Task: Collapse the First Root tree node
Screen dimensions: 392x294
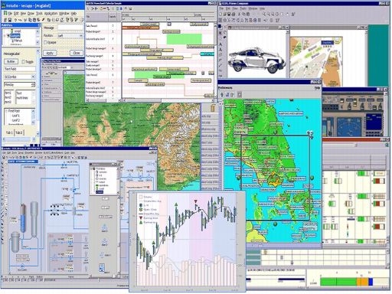Action: click(6, 111)
